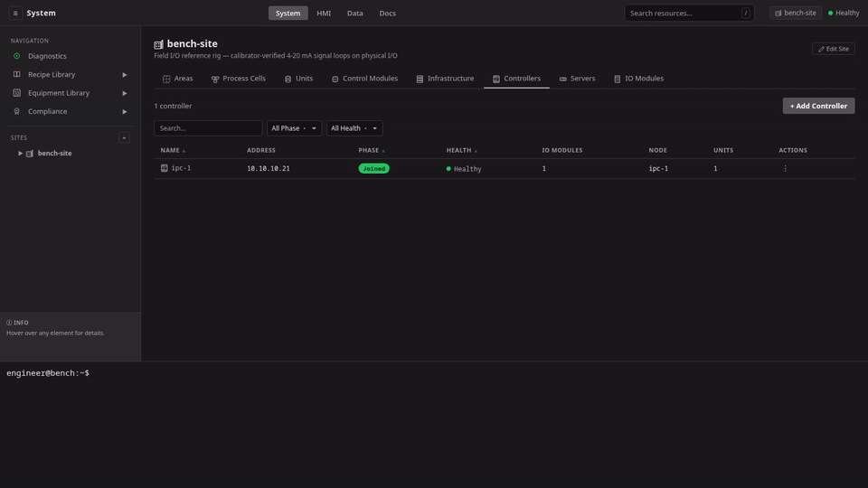Click the Equipment Library icon

tap(16, 93)
